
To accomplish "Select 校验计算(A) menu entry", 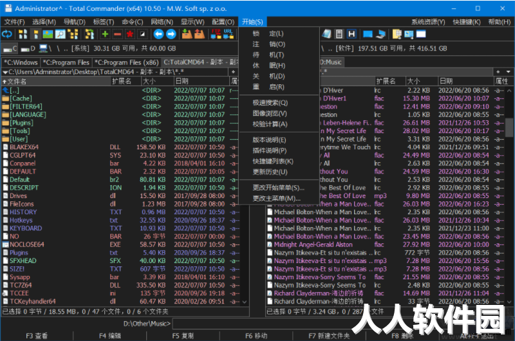I will pos(279,124).
